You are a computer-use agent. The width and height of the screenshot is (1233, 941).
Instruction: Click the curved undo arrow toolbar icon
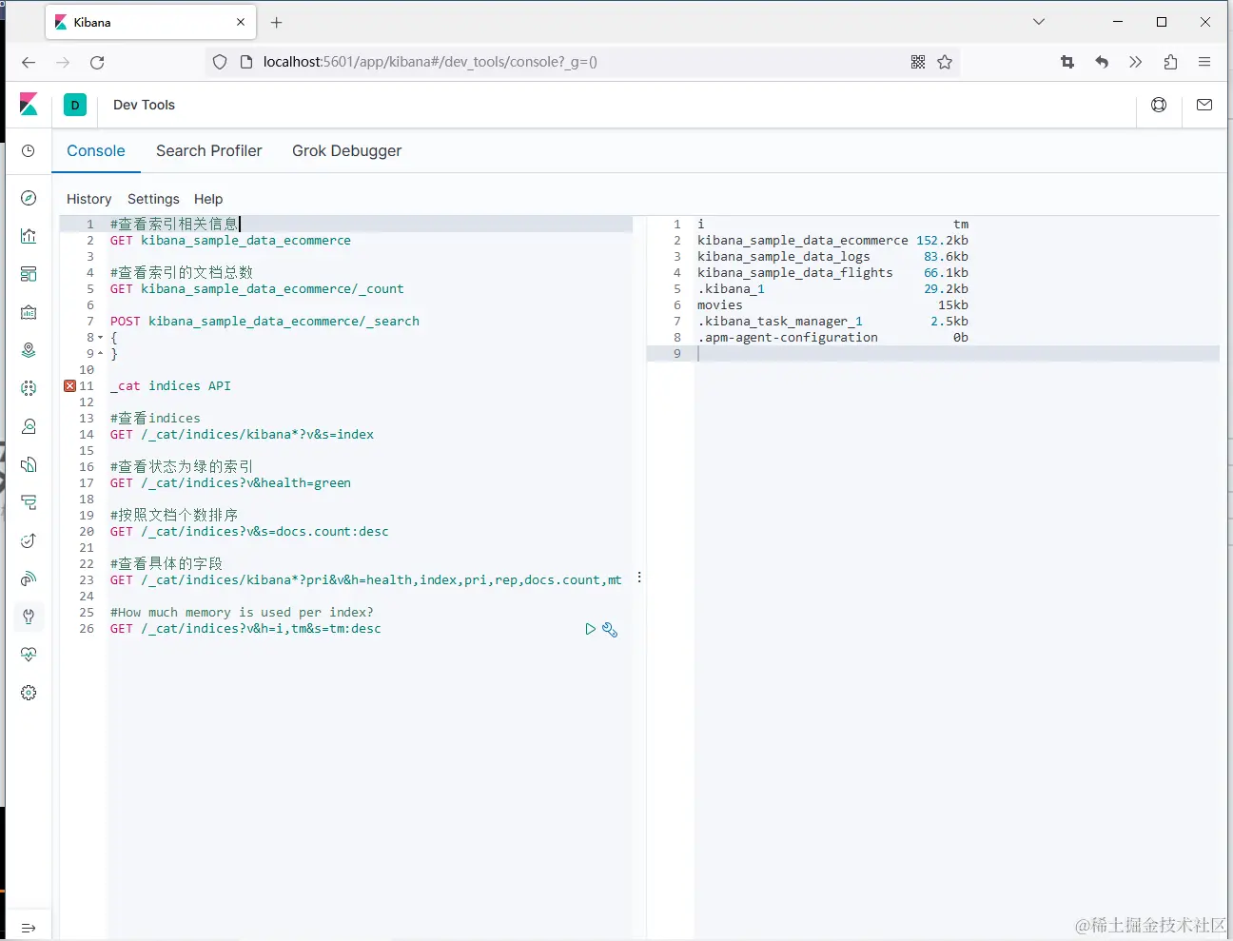(1102, 62)
